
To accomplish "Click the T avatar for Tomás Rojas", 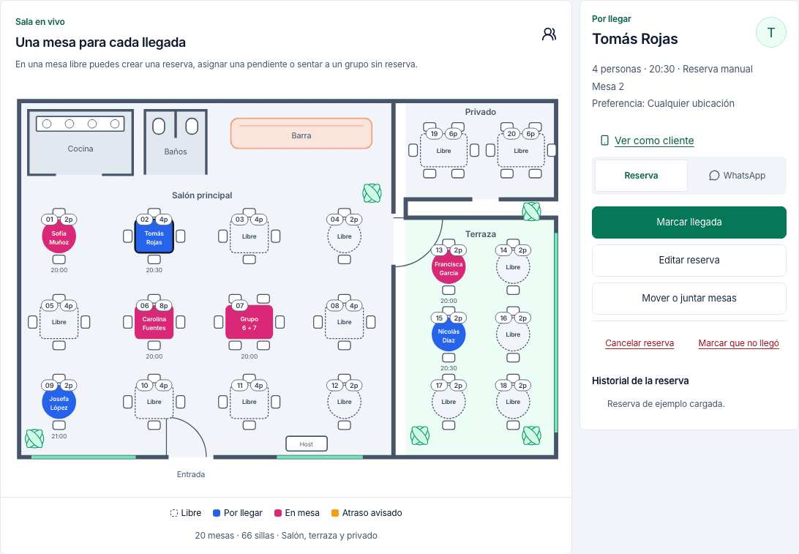I will (770, 33).
